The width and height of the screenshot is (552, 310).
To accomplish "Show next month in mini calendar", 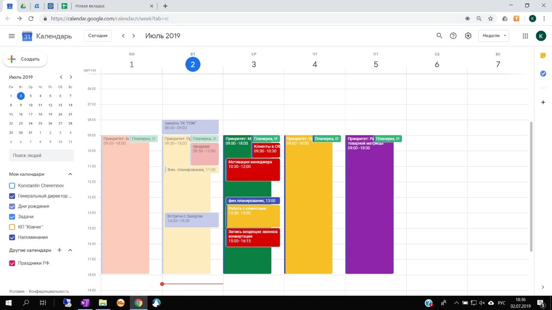I will click(x=71, y=77).
